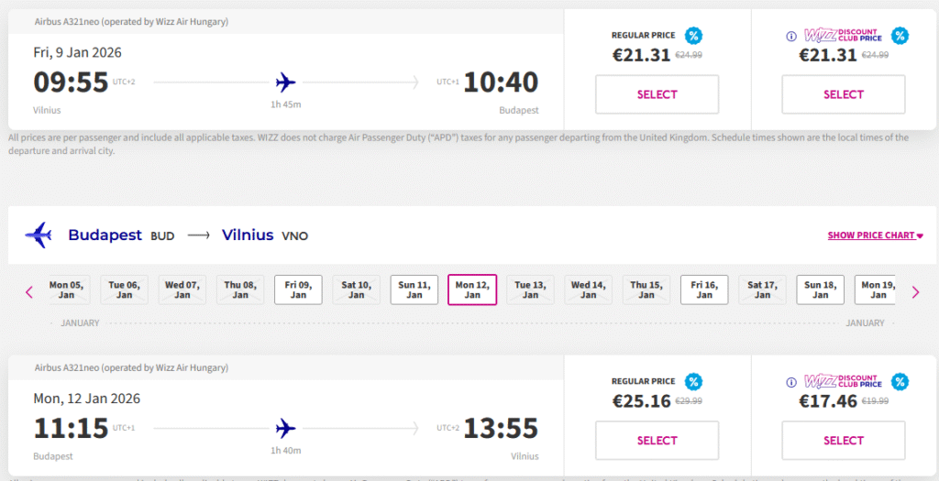The width and height of the screenshot is (939, 481).
Task: Advance dates with the right arrow
Action: [915, 292]
